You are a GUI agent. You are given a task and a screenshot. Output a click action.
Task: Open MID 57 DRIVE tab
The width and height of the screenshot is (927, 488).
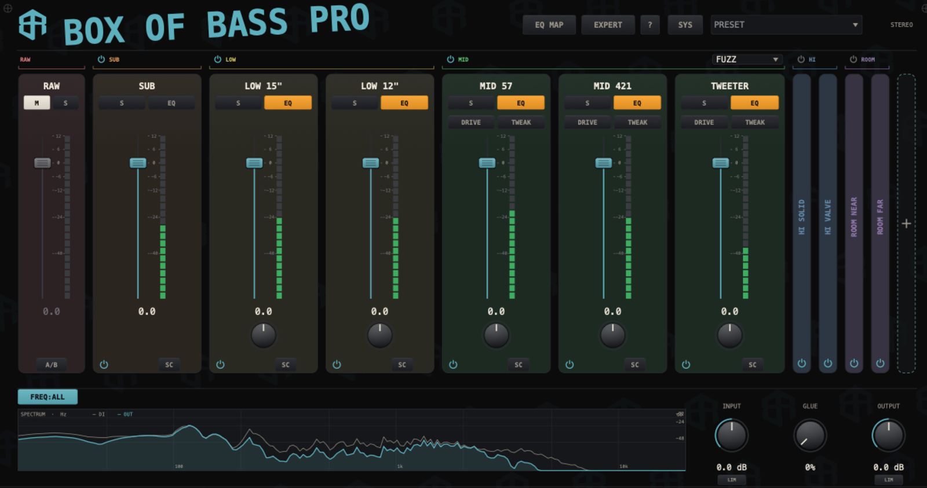click(471, 122)
